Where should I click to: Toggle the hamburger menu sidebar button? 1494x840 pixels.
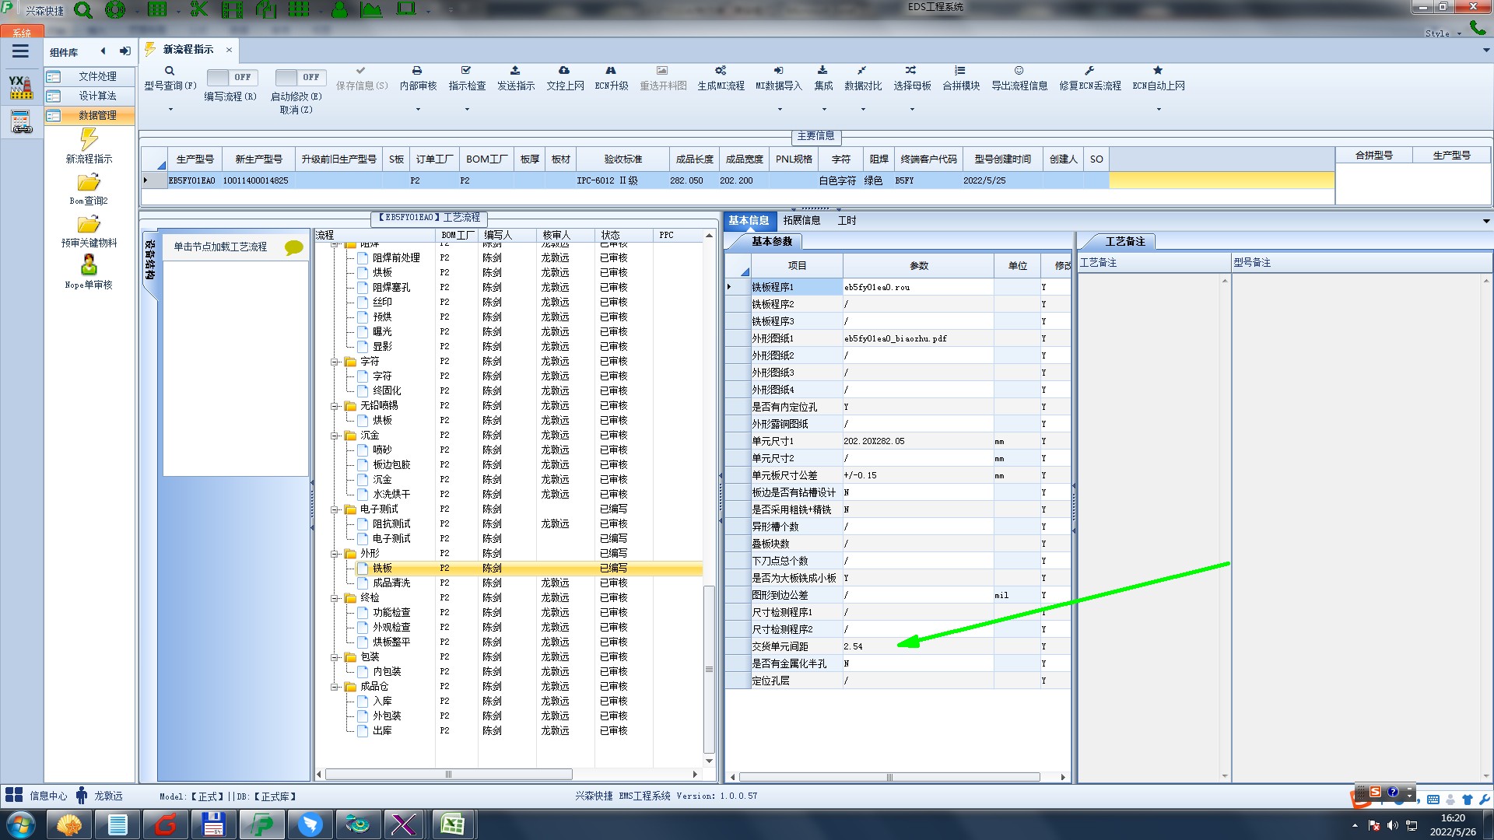pos(20,51)
